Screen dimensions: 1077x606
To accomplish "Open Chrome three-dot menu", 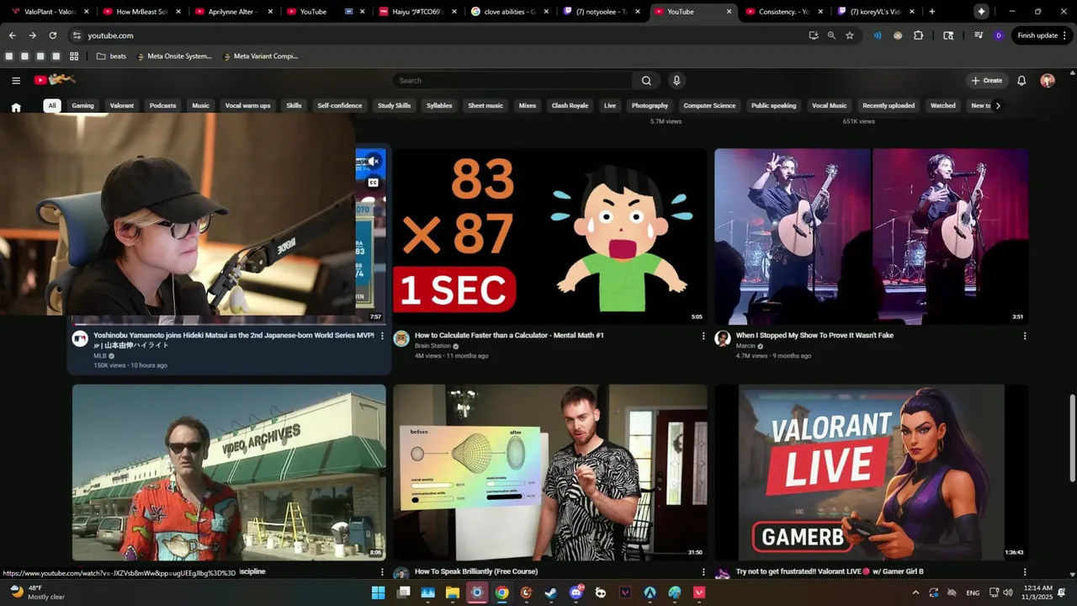I will tap(1064, 35).
